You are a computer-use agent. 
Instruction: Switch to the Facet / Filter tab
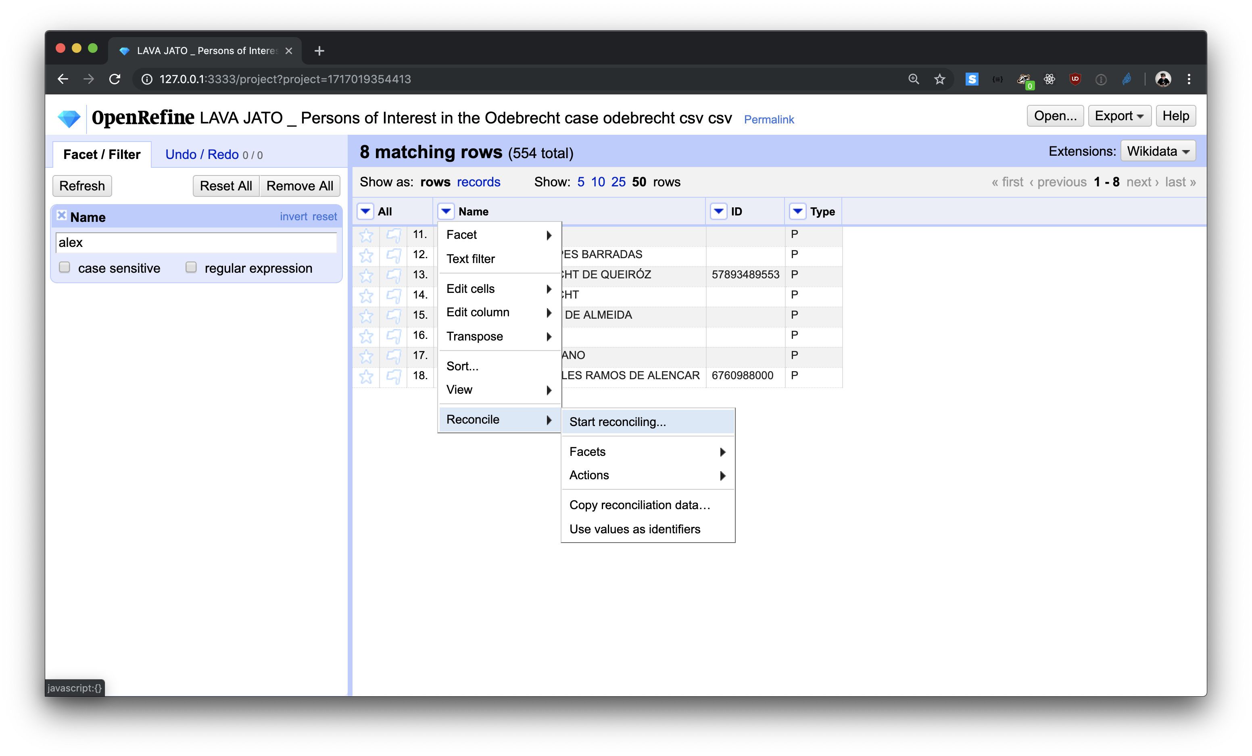102,155
